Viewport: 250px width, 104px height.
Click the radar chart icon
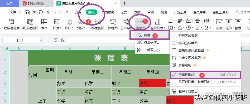(x=198, y=21)
